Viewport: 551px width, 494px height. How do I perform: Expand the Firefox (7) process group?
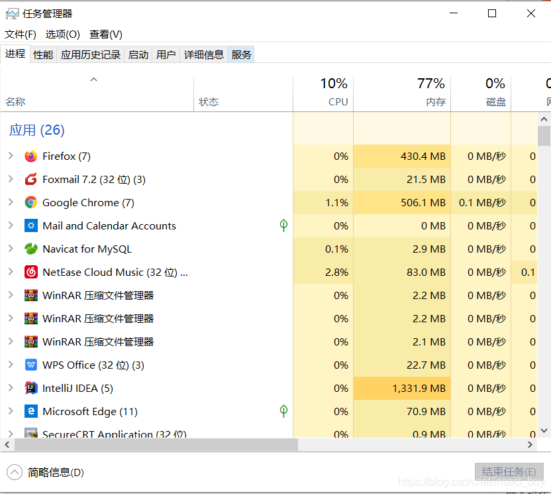11,156
